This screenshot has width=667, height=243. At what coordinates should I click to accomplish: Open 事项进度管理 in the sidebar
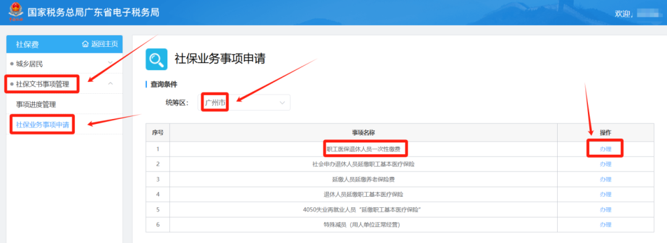tap(36, 104)
